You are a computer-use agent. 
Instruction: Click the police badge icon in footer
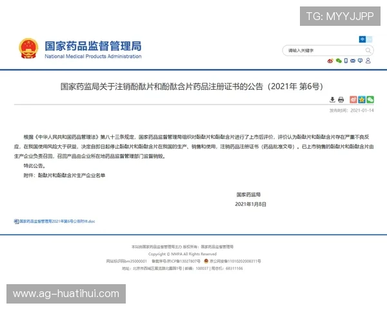coord(206,261)
